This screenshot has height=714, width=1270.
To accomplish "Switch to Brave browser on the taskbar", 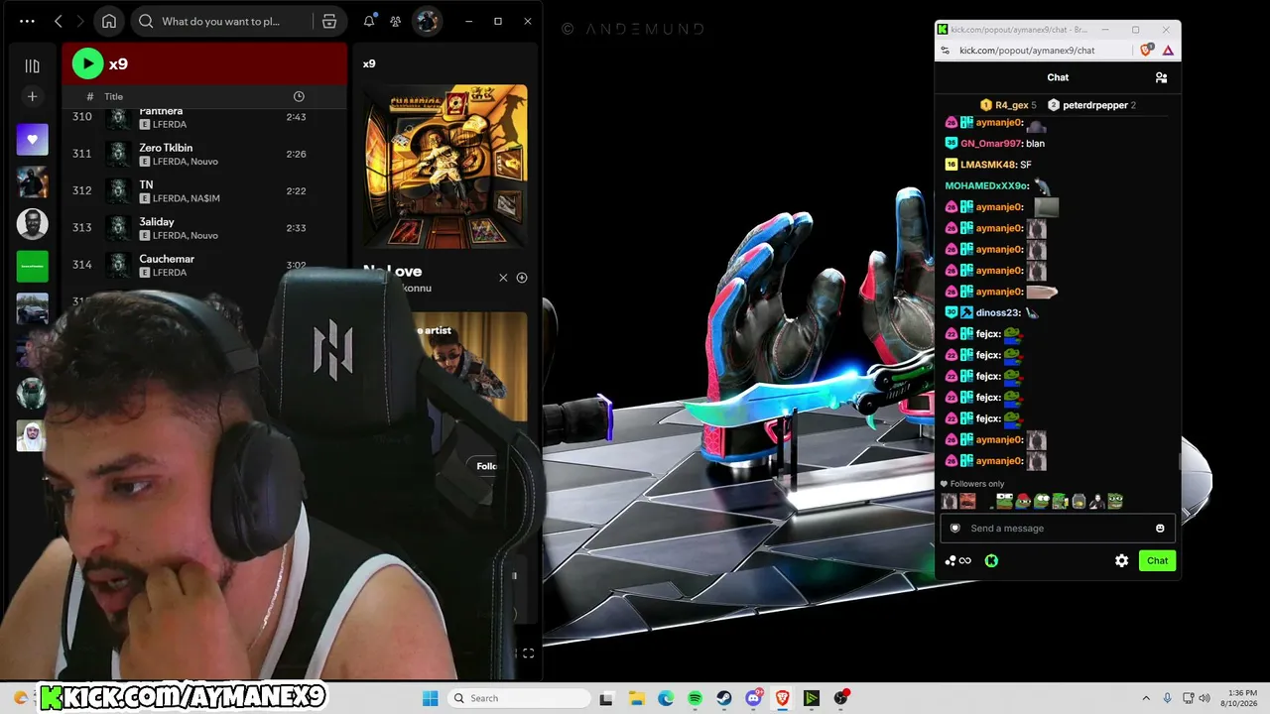I will point(782,698).
